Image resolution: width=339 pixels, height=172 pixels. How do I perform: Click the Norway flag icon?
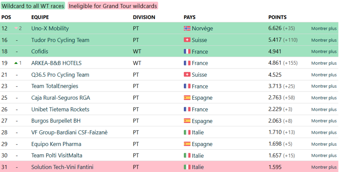pos(187,28)
